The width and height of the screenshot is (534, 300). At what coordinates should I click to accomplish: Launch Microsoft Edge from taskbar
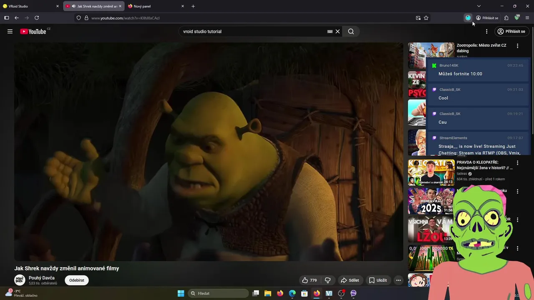[x=292, y=293]
